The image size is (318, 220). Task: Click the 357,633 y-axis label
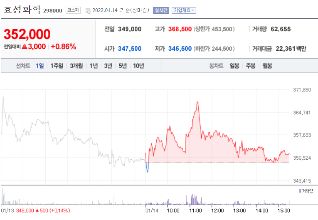pos(302,135)
